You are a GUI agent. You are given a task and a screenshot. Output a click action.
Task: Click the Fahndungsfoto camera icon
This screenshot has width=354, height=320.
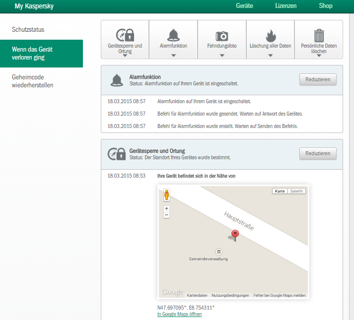pyautogui.click(x=222, y=36)
